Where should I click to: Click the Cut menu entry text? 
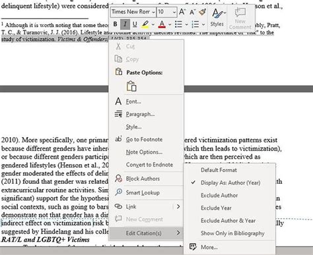pos(130,46)
